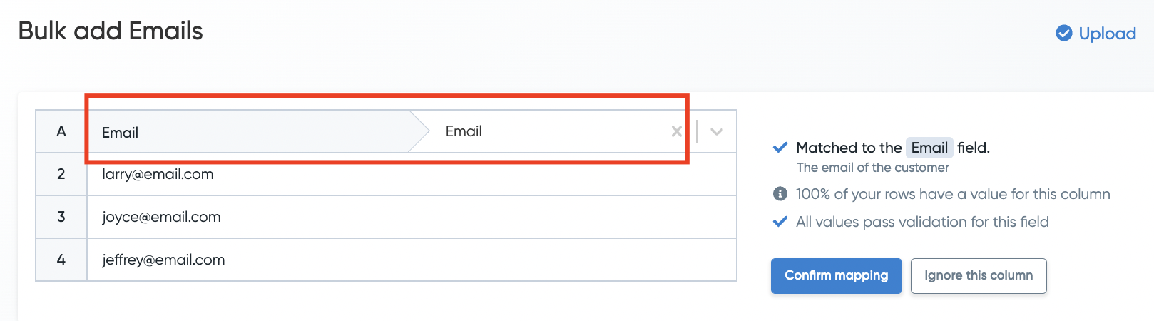1154x321 pixels.
Task: Click column letter A header
Action: tap(61, 131)
